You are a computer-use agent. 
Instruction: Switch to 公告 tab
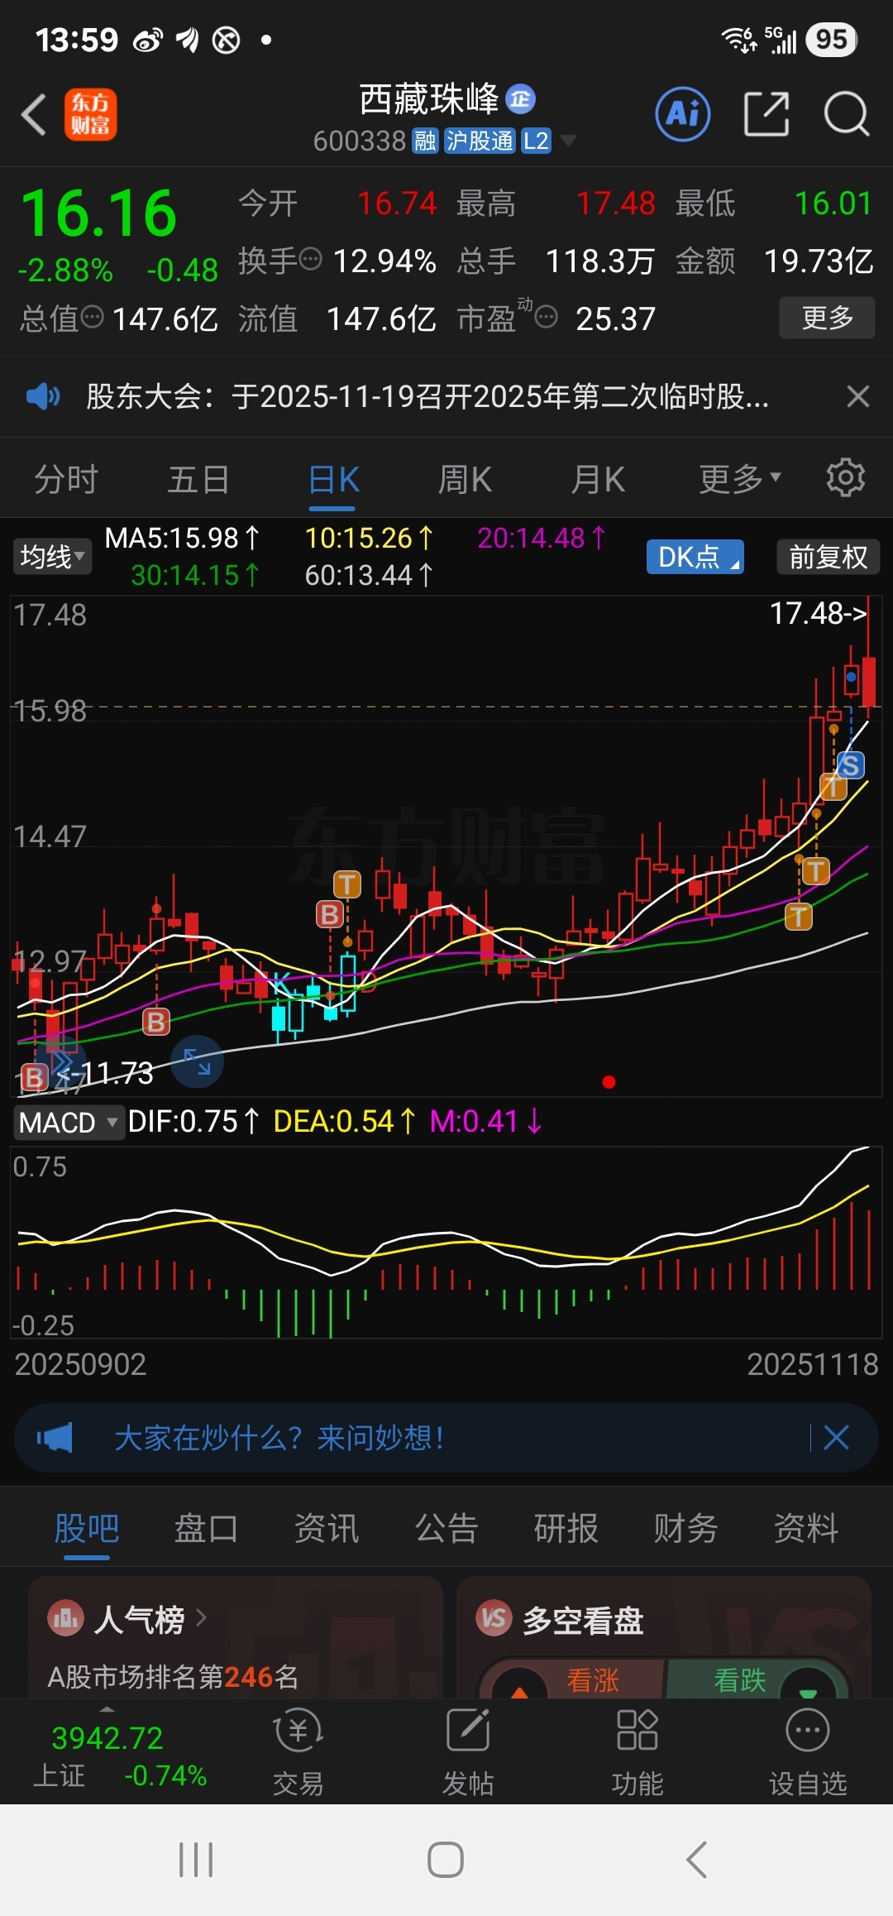coord(446,1529)
